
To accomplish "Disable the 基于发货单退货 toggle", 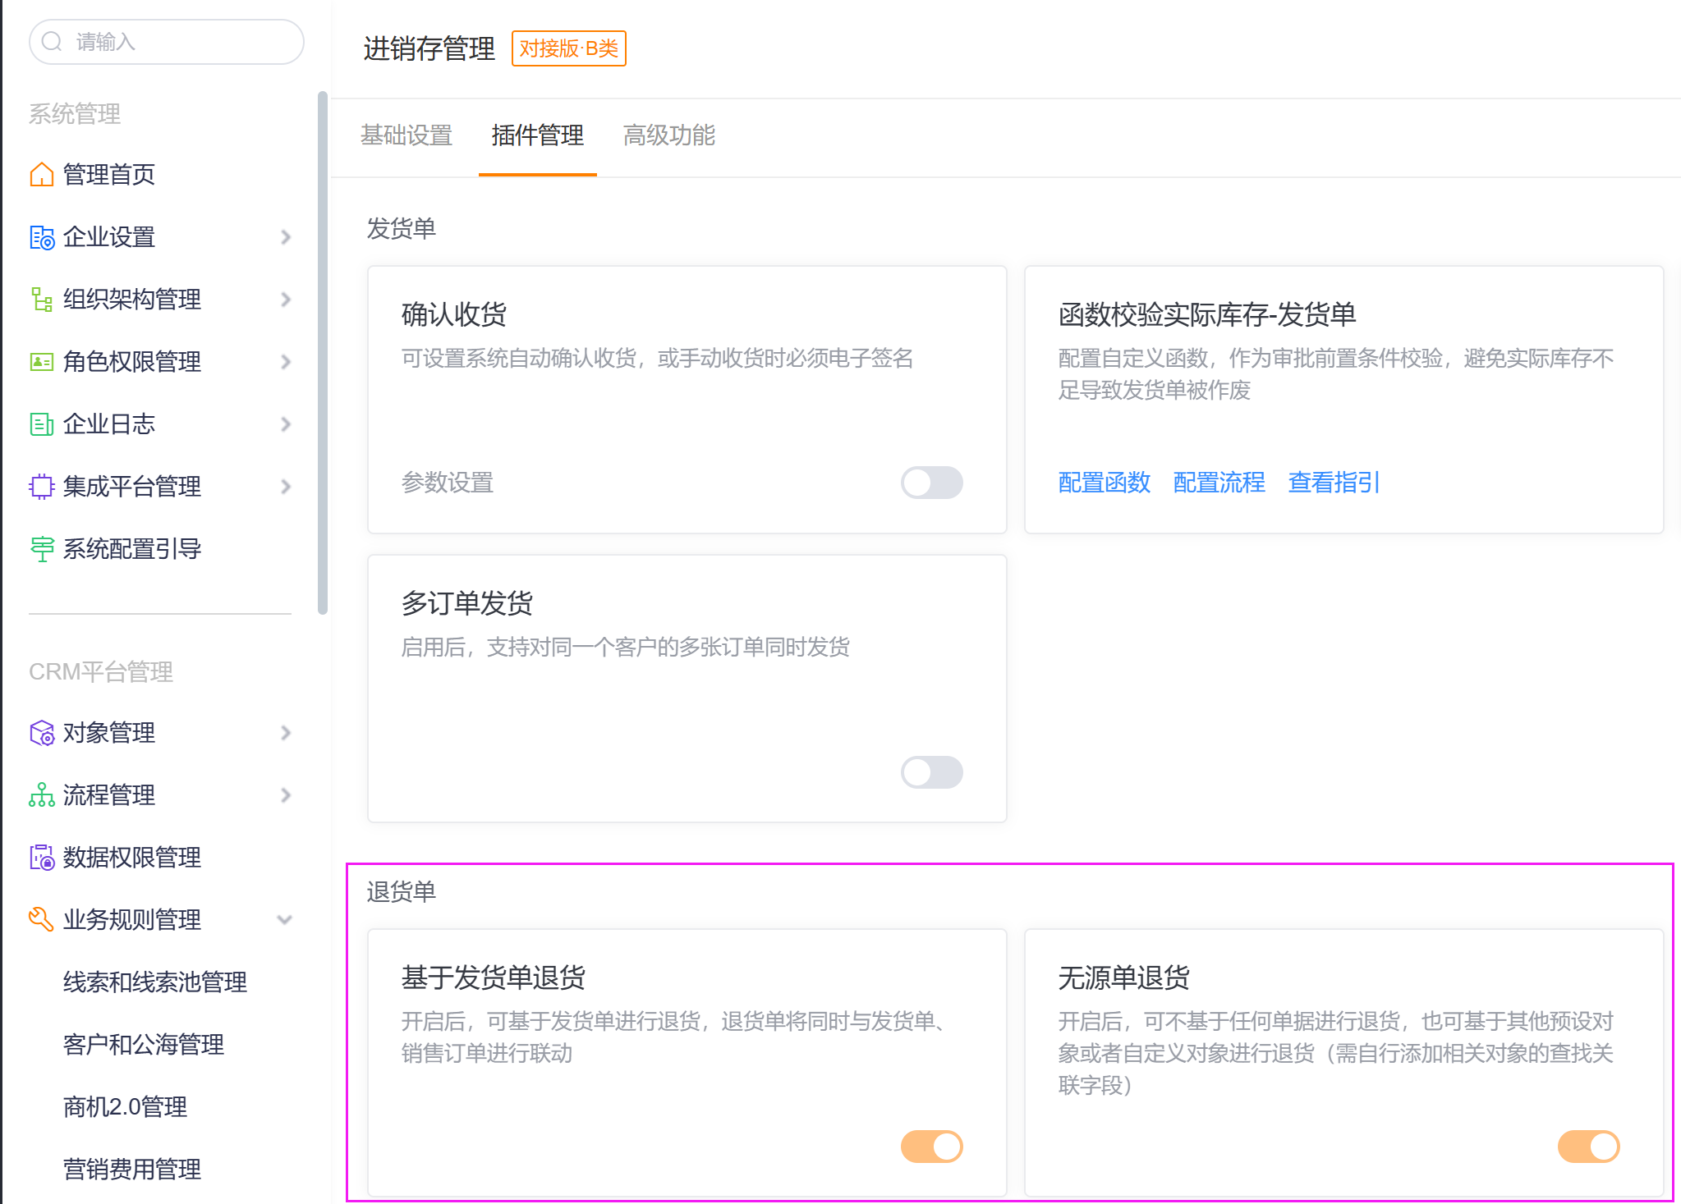I will [931, 1147].
